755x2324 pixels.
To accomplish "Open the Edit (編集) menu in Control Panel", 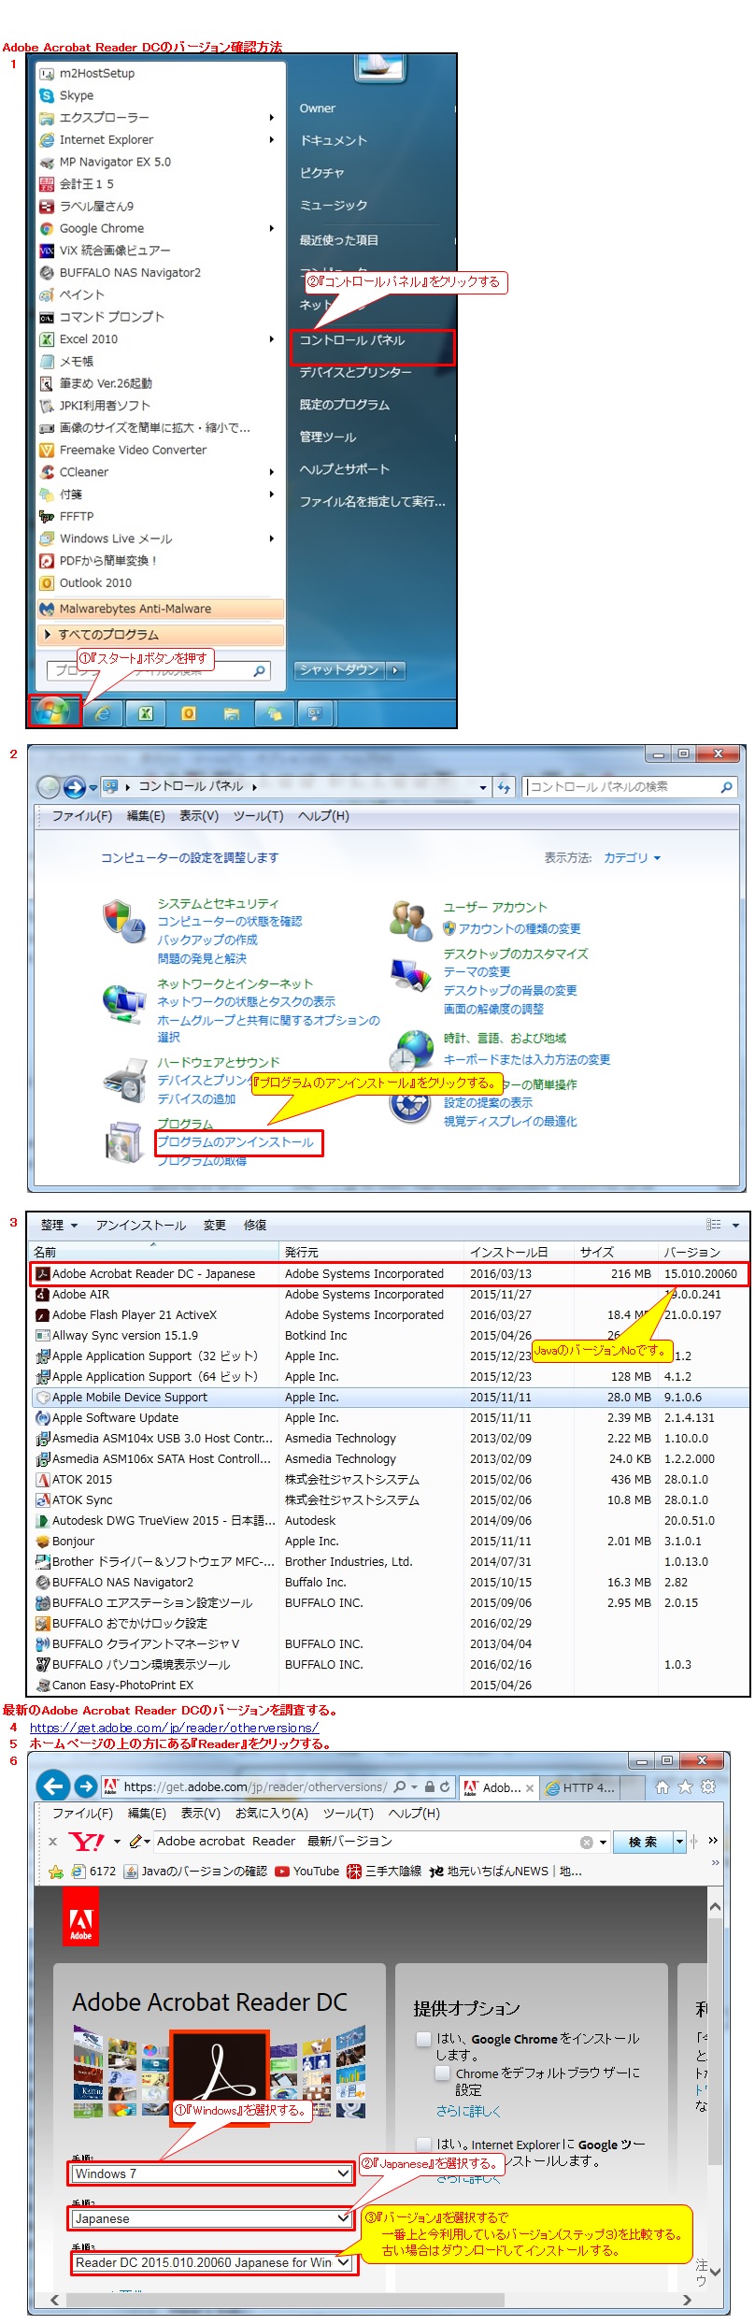I will pyautogui.click(x=146, y=816).
